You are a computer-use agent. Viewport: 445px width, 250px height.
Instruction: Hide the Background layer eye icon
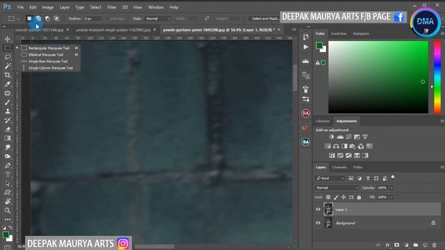[318, 223]
